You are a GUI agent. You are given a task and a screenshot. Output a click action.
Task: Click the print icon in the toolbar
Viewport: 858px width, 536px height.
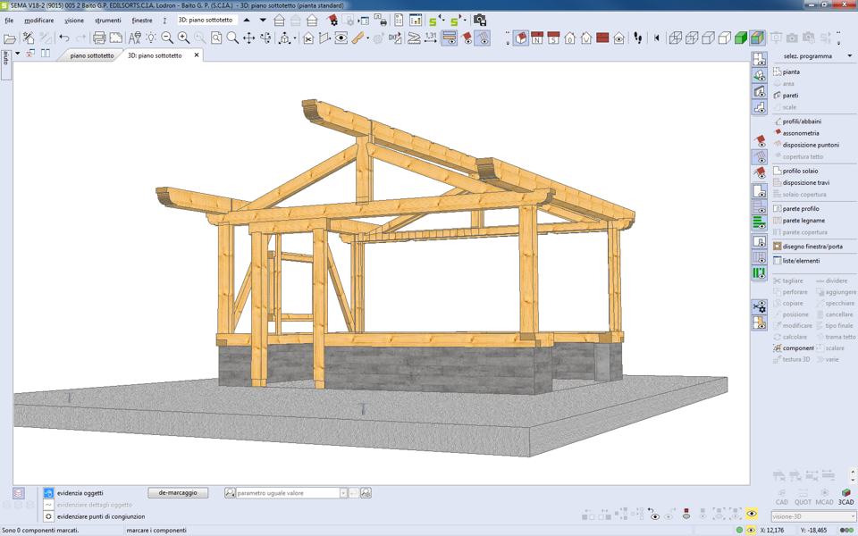click(99, 38)
